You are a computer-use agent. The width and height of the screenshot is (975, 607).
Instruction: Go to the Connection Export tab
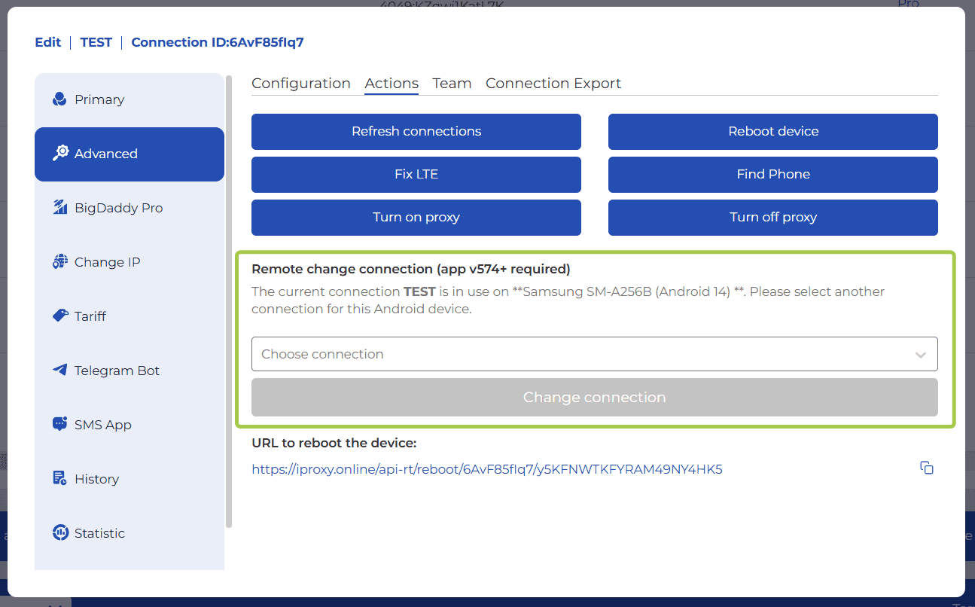point(553,84)
